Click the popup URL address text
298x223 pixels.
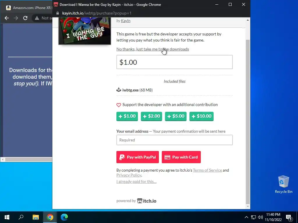[97, 13]
